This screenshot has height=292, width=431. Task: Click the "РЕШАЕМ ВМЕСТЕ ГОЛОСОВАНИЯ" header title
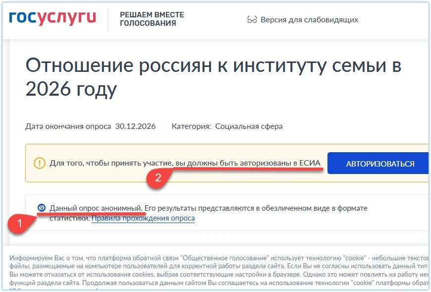pos(152,19)
